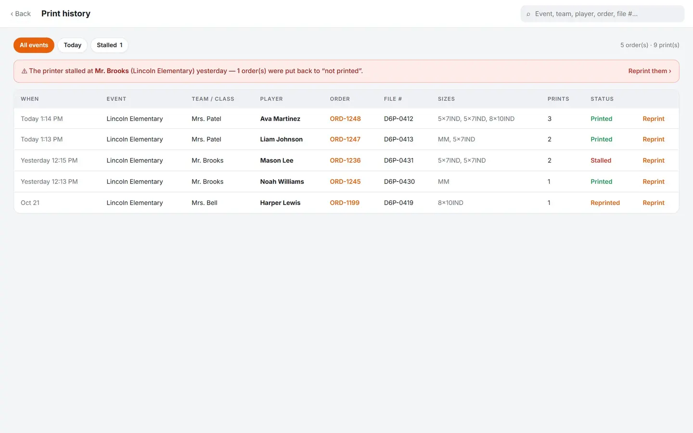
Task: Open order ORD-1248
Action: [345, 119]
